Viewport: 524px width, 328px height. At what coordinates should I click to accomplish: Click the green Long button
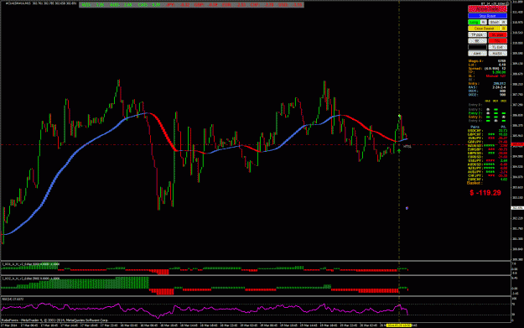[475, 22]
